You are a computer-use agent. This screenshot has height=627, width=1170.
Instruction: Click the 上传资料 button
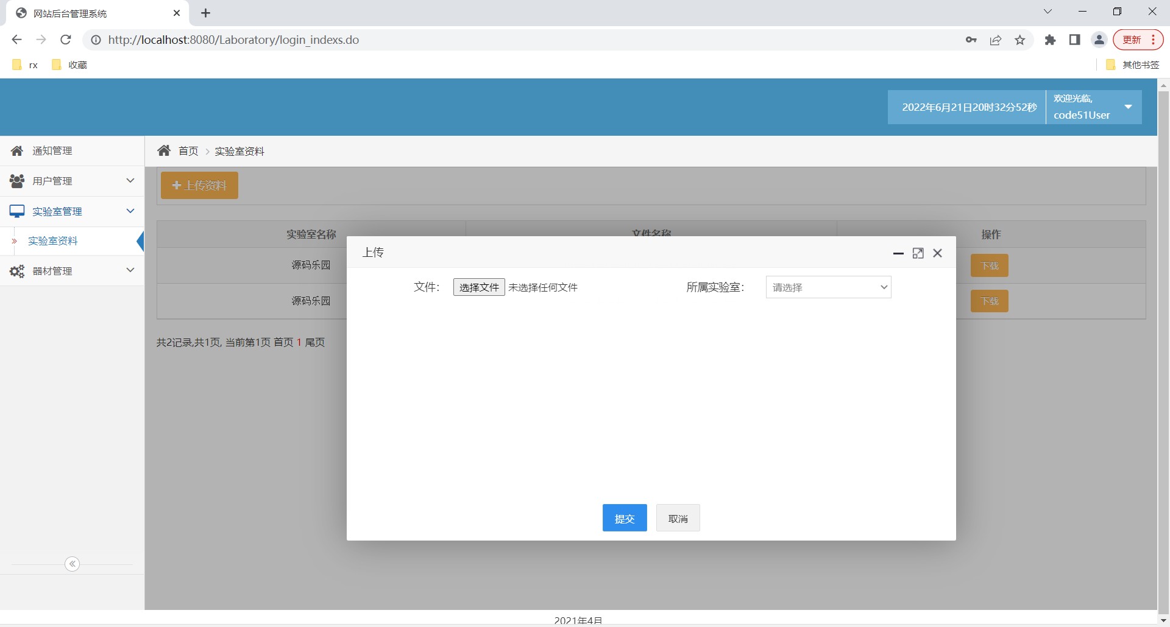pos(199,186)
